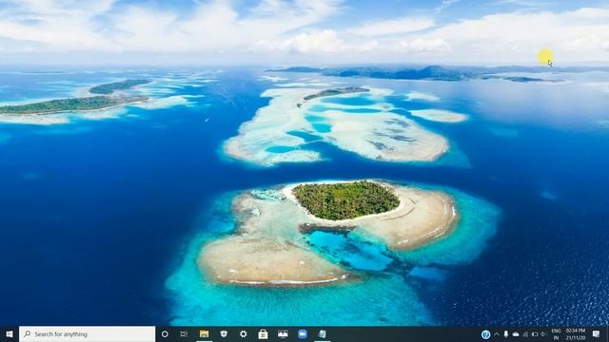Show hidden system tray icons
The width and height of the screenshot is (609, 342).
[497, 334]
